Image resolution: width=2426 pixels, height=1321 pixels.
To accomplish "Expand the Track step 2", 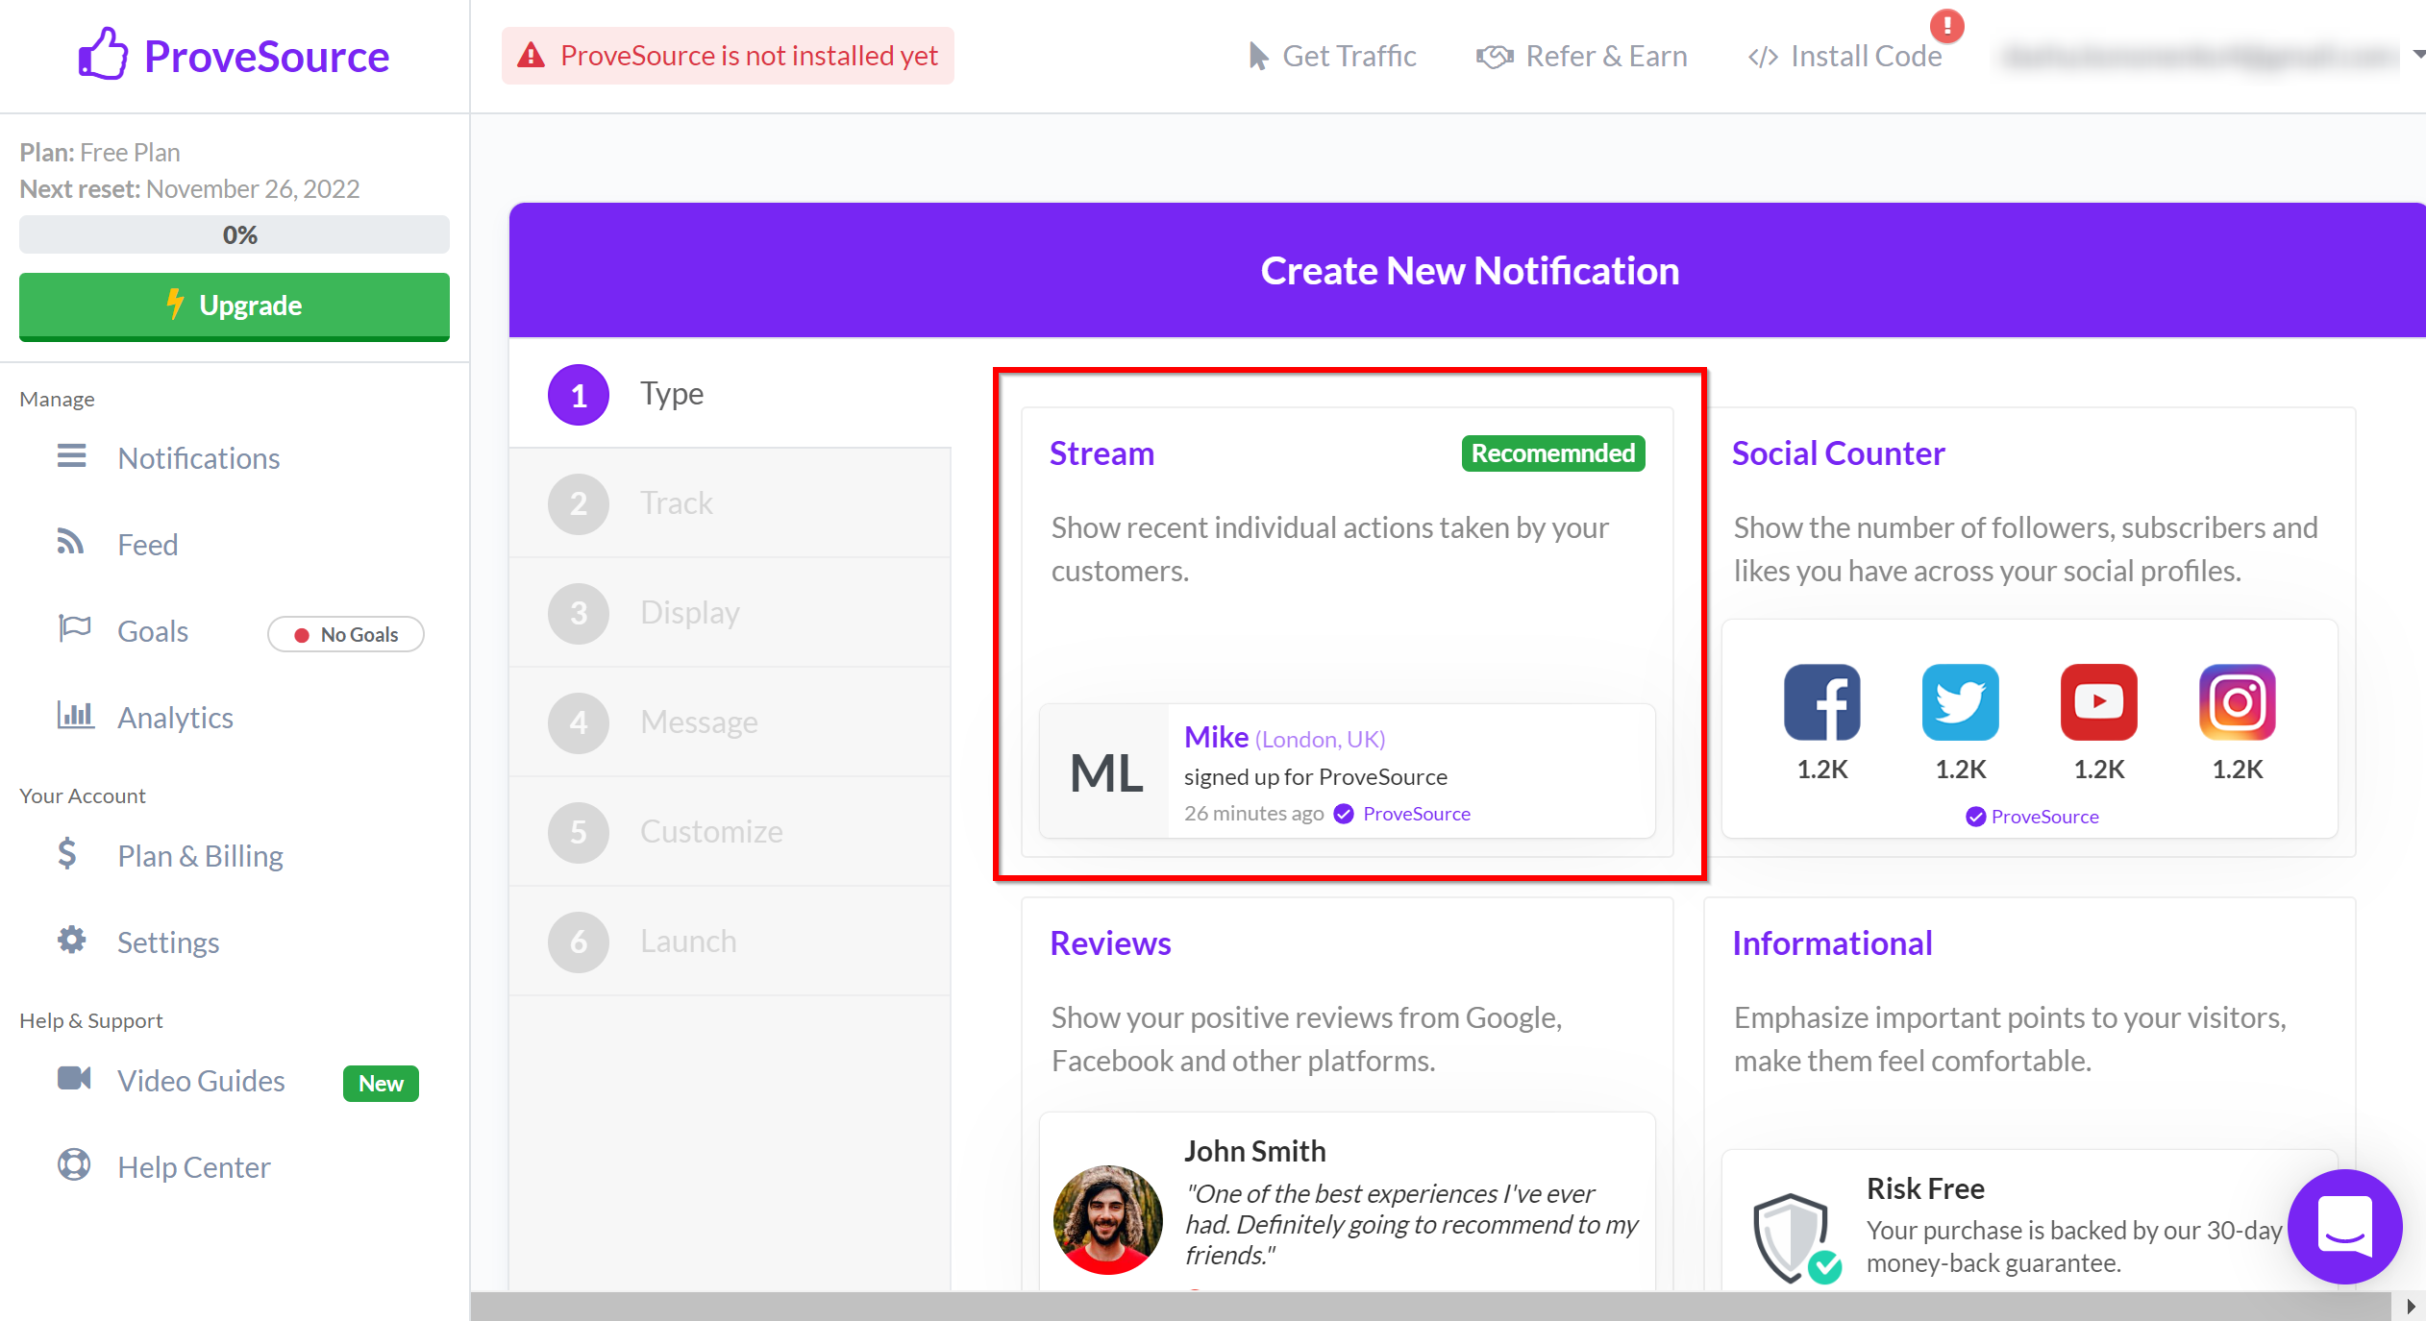I will 730,501.
